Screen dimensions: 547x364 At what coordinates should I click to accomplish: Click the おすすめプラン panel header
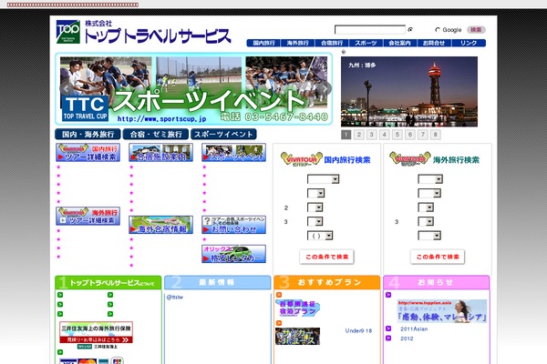pos(327,282)
